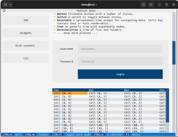Jump to TOP section in sidebar
The height and width of the screenshot is (137, 178).
[x=26, y=20]
